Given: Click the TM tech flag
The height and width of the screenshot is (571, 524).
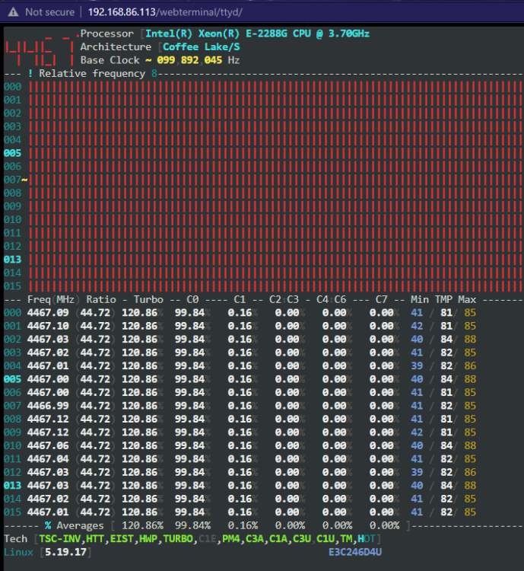Looking at the screenshot, I should [x=347, y=539].
